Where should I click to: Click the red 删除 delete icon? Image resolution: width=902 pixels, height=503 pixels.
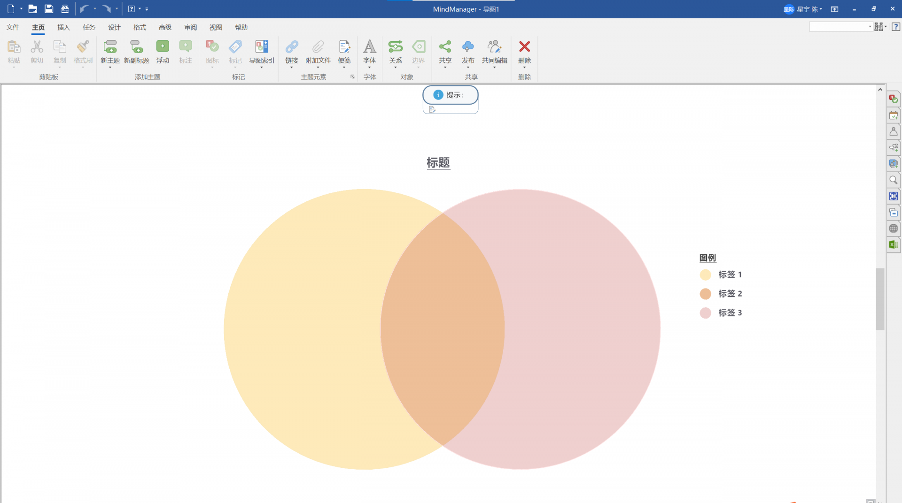coord(524,46)
